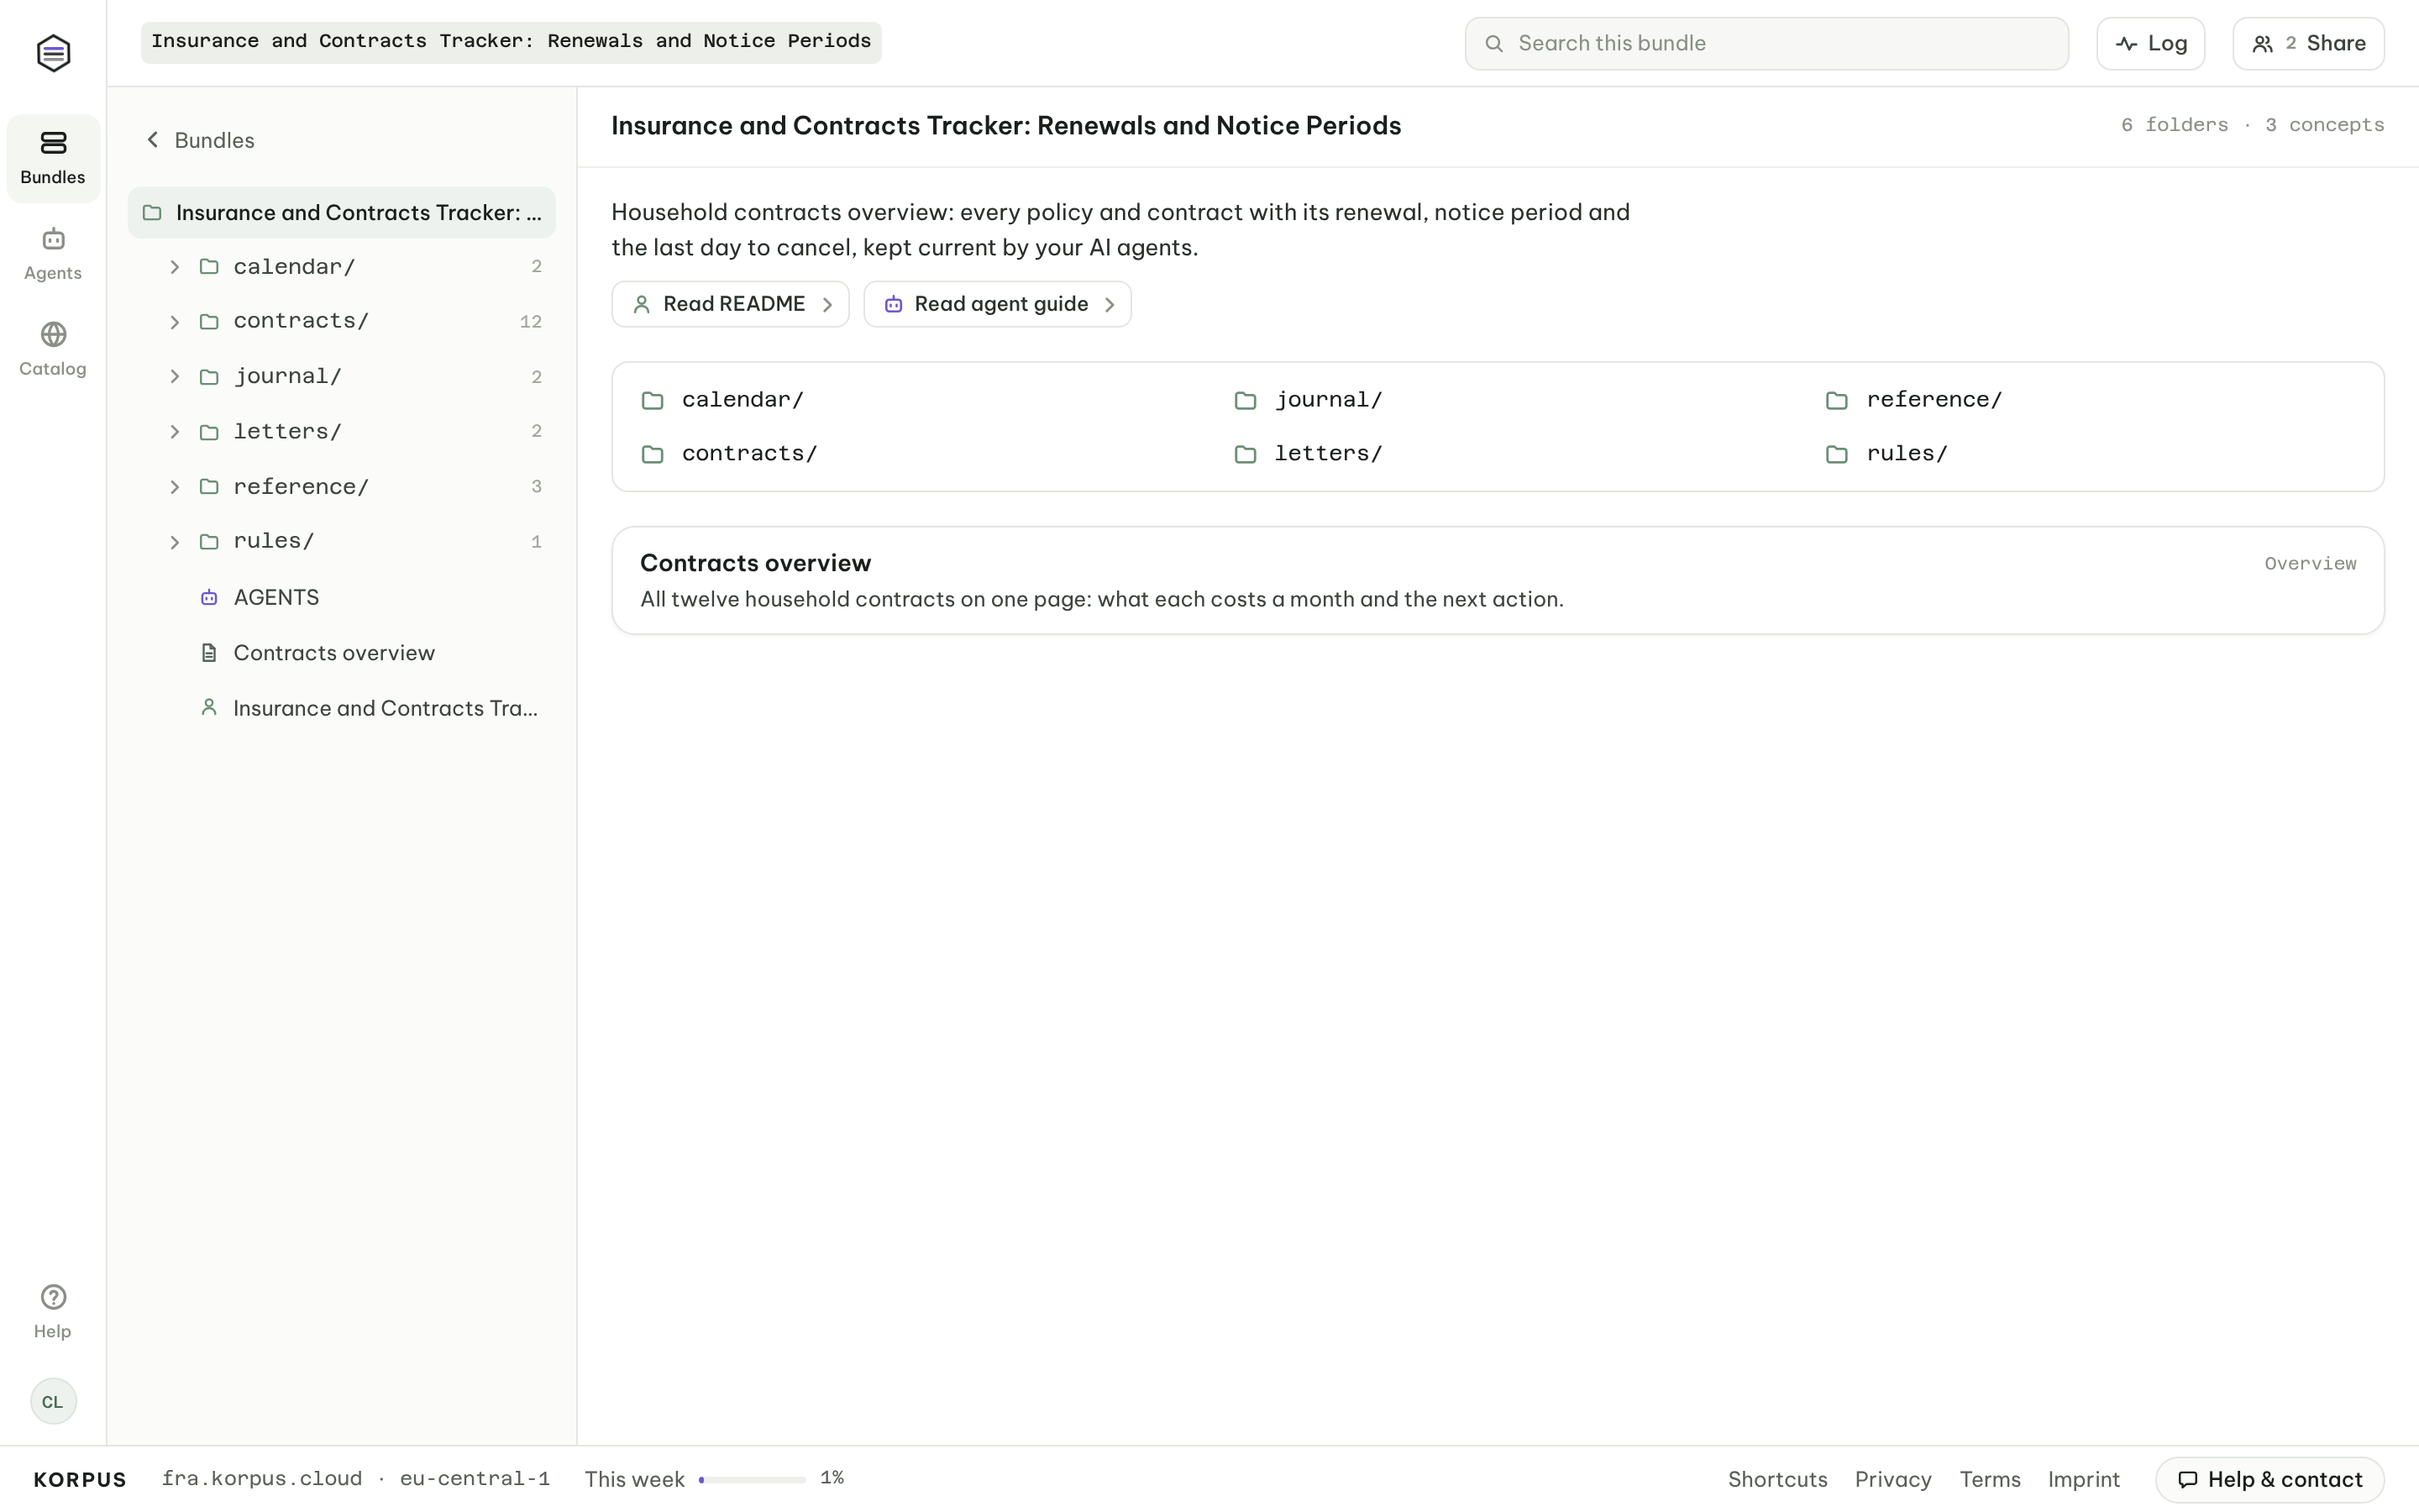Click the 12 count beside contracts/
2419x1512 pixels.
(x=531, y=321)
